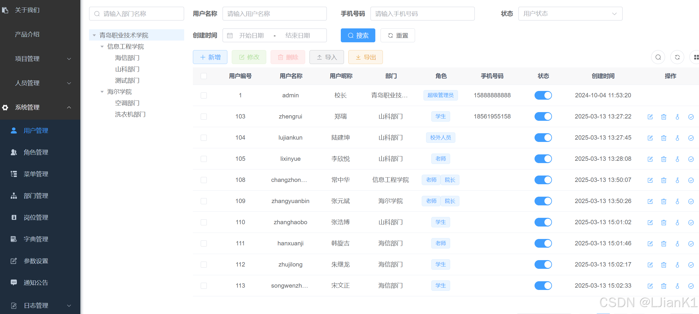The height and width of the screenshot is (314, 699).
Task: Click the 请输入手机号码 input field
Action: [x=422, y=14]
